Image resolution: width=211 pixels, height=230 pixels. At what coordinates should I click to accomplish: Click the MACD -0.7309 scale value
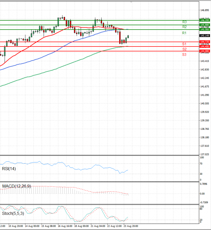point(204,203)
